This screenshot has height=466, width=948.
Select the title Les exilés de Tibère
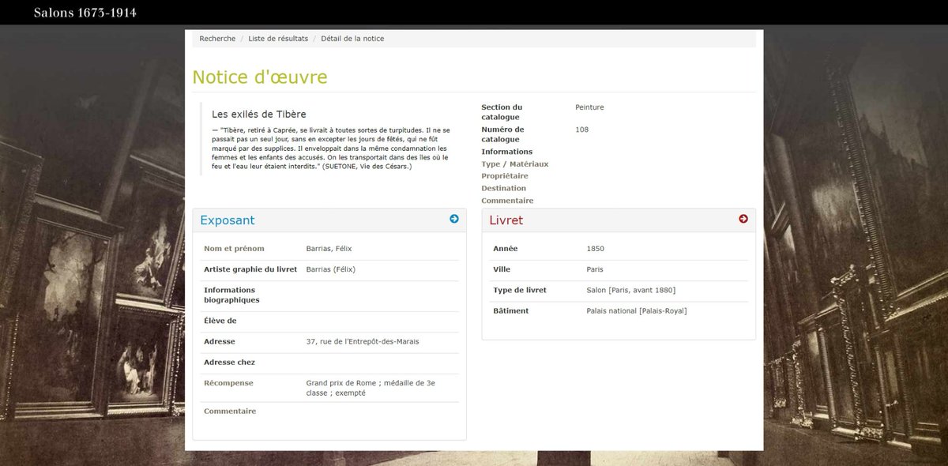pos(259,115)
